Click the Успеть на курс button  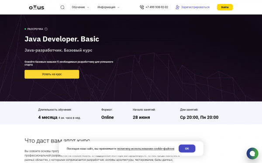coord(52,74)
